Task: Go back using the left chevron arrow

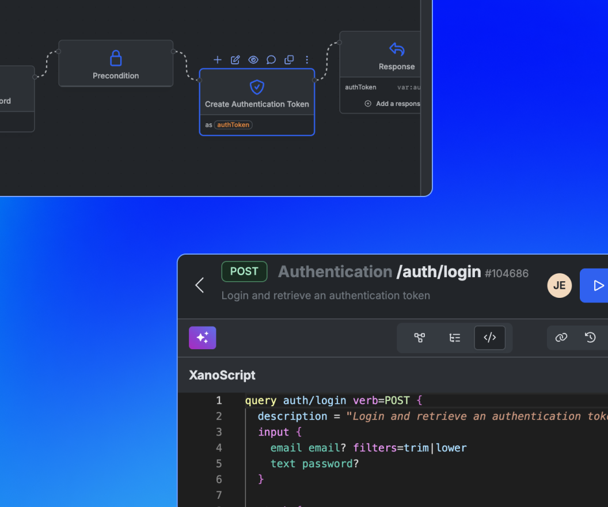Action: click(x=200, y=285)
